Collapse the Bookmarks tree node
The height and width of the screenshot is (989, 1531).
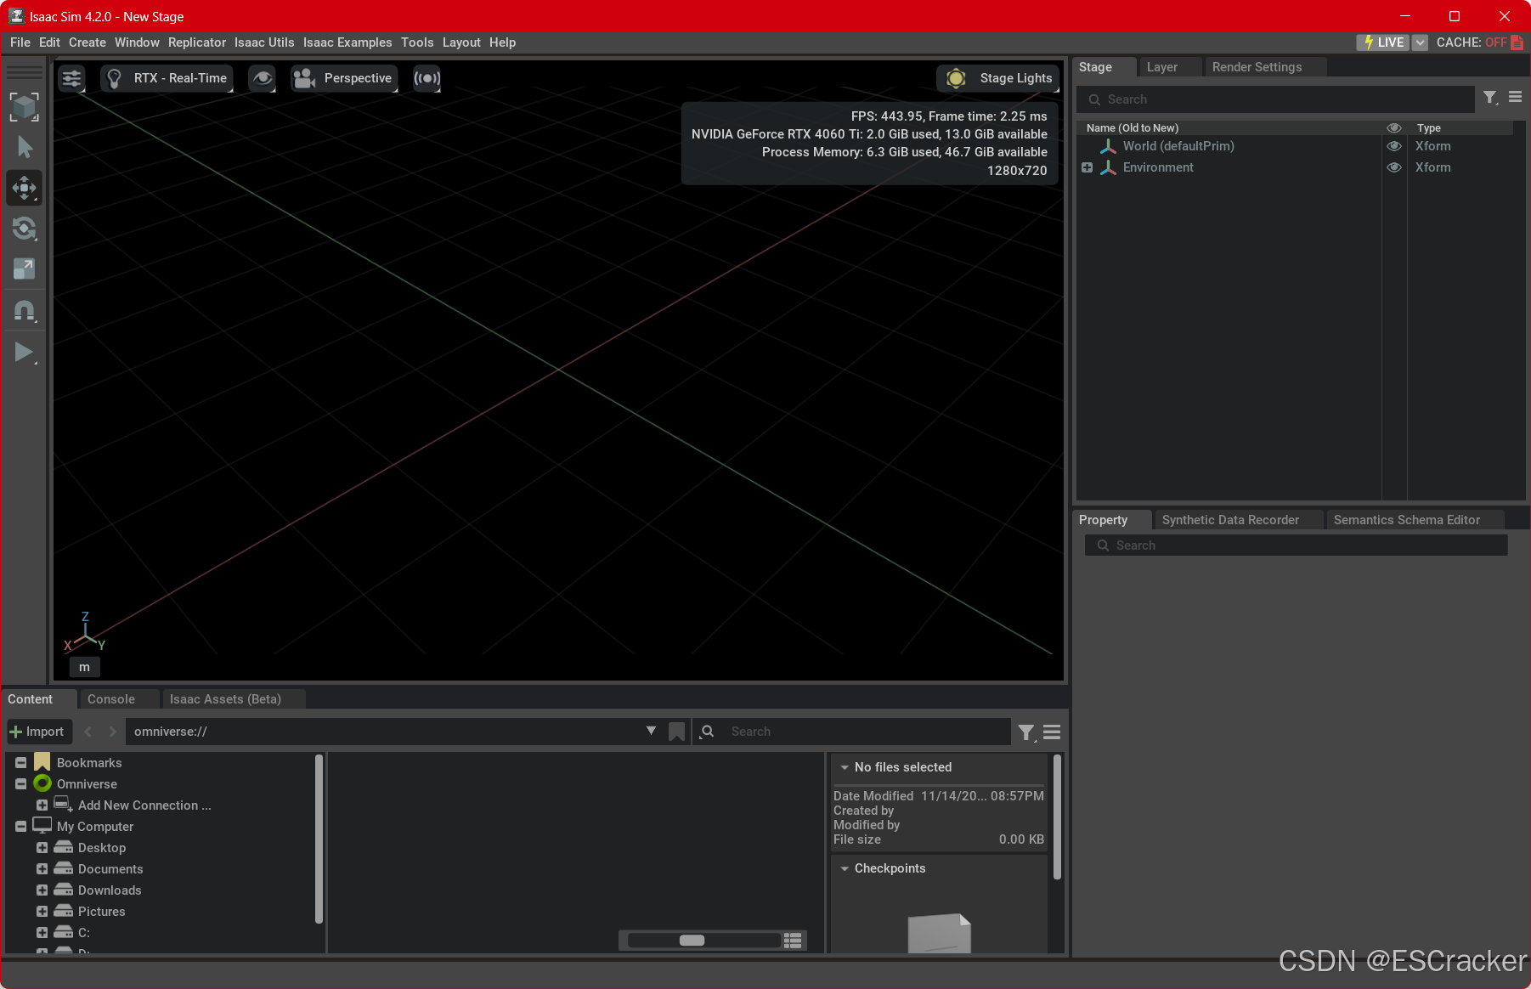click(21, 763)
